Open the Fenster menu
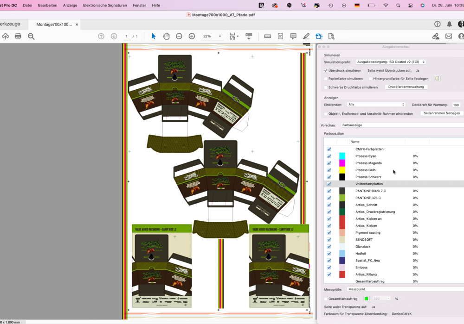This screenshot has width=464, height=324. point(139,5)
